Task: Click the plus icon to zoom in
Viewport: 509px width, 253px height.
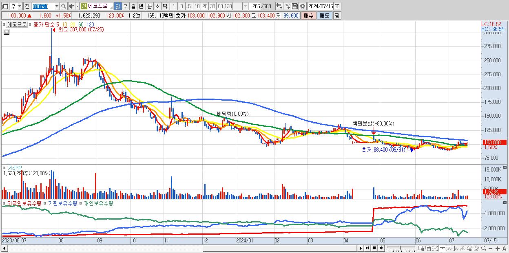Action: tap(498, 249)
